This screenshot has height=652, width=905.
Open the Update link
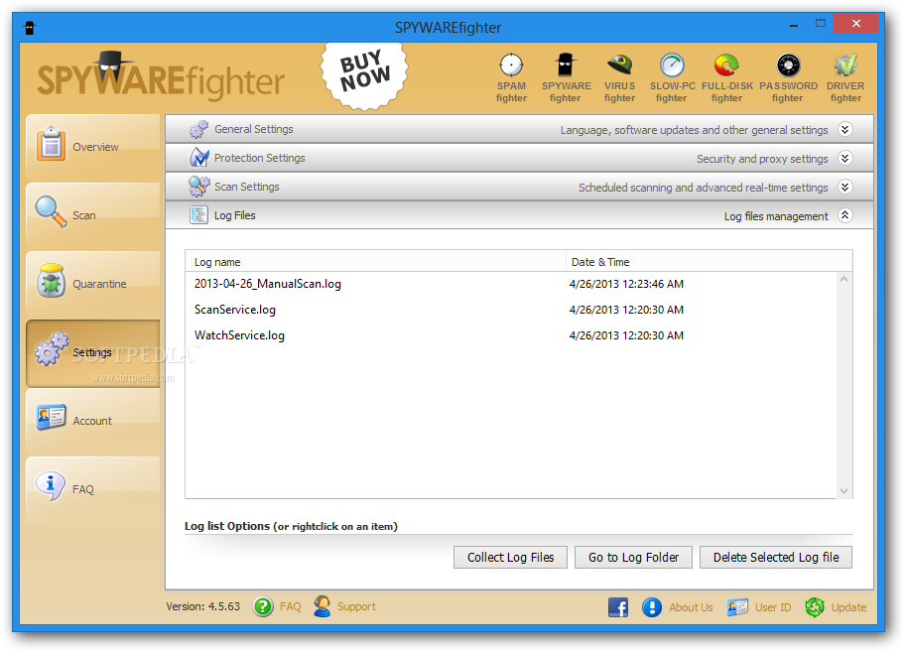pyautogui.click(x=848, y=607)
